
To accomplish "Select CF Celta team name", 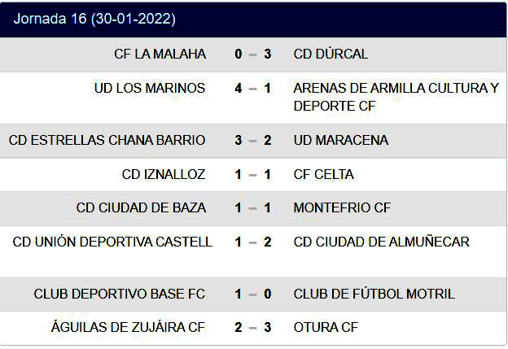I will [x=323, y=174].
